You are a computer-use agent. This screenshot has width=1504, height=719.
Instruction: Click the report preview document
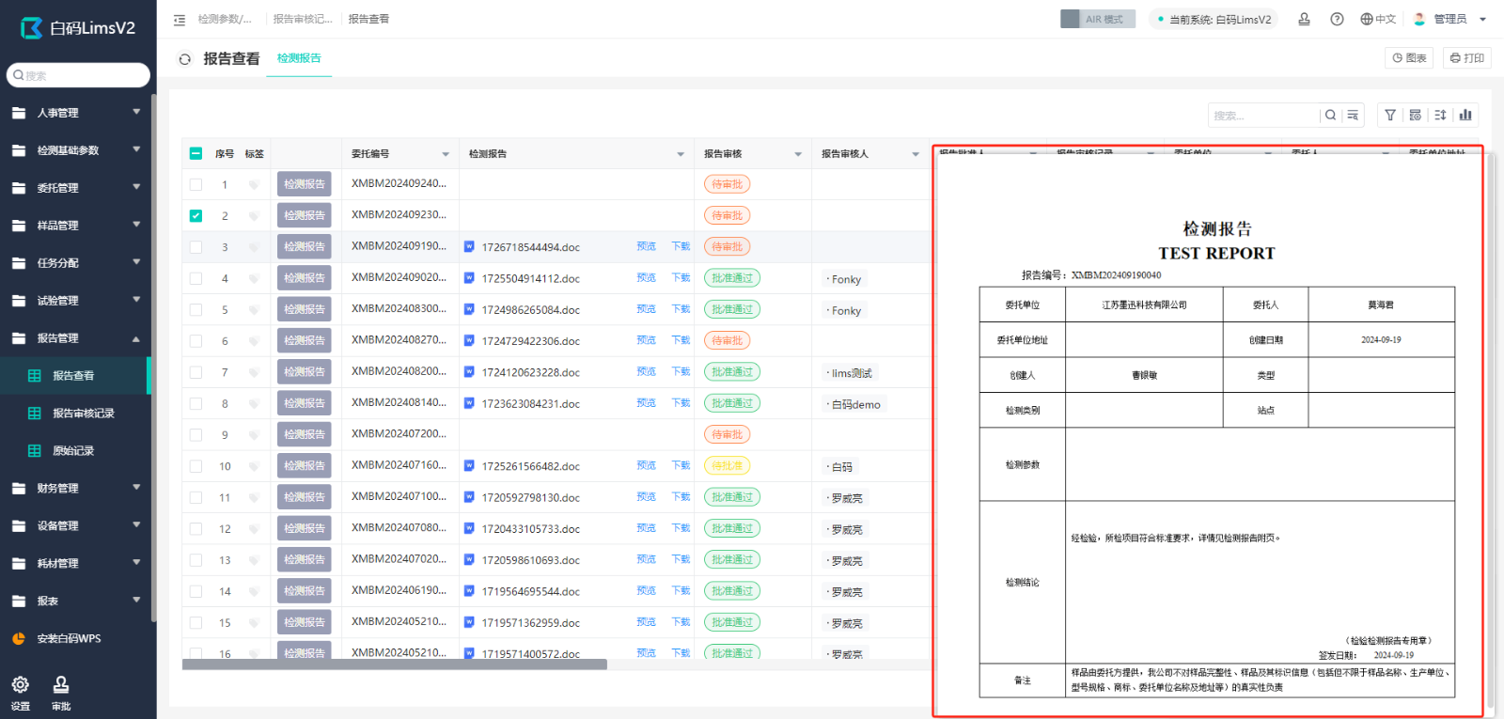coord(1208,430)
